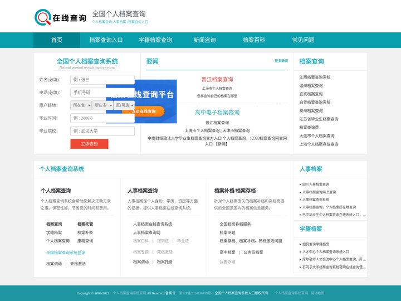This screenshot has width=401, height=301.
Task: Open the red 晋江档案查询 headline
Action: point(217,79)
